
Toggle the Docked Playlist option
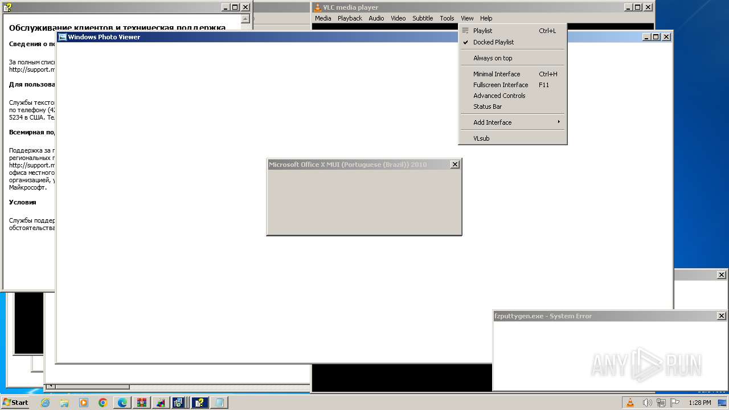point(513,42)
